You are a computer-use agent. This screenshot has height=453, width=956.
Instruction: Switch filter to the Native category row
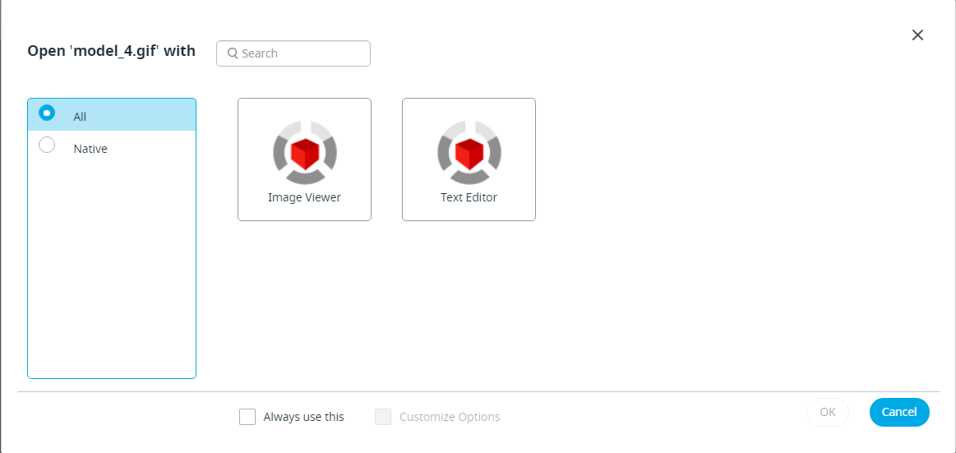pos(112,147)
